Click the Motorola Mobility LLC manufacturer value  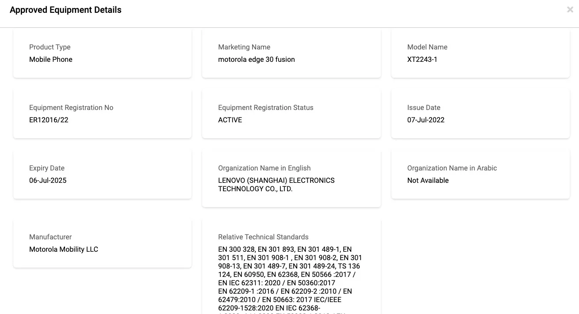pyautogui.click(x=64, y=249)
